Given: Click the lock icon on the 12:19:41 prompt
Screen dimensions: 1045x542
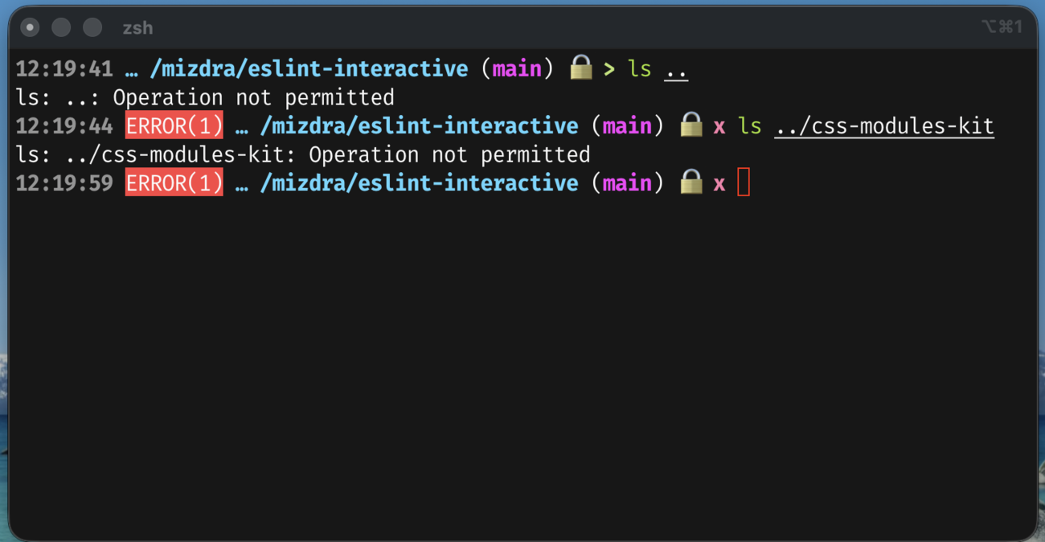Looking at the screenshot, I should (x=580, y=68).
